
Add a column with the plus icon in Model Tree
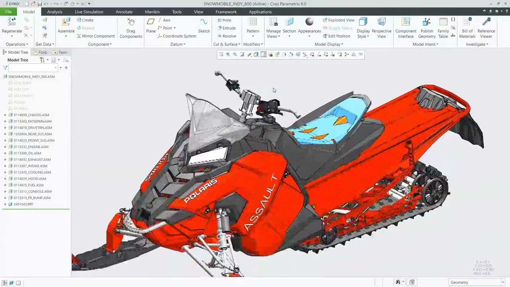[x=66, y=68]
